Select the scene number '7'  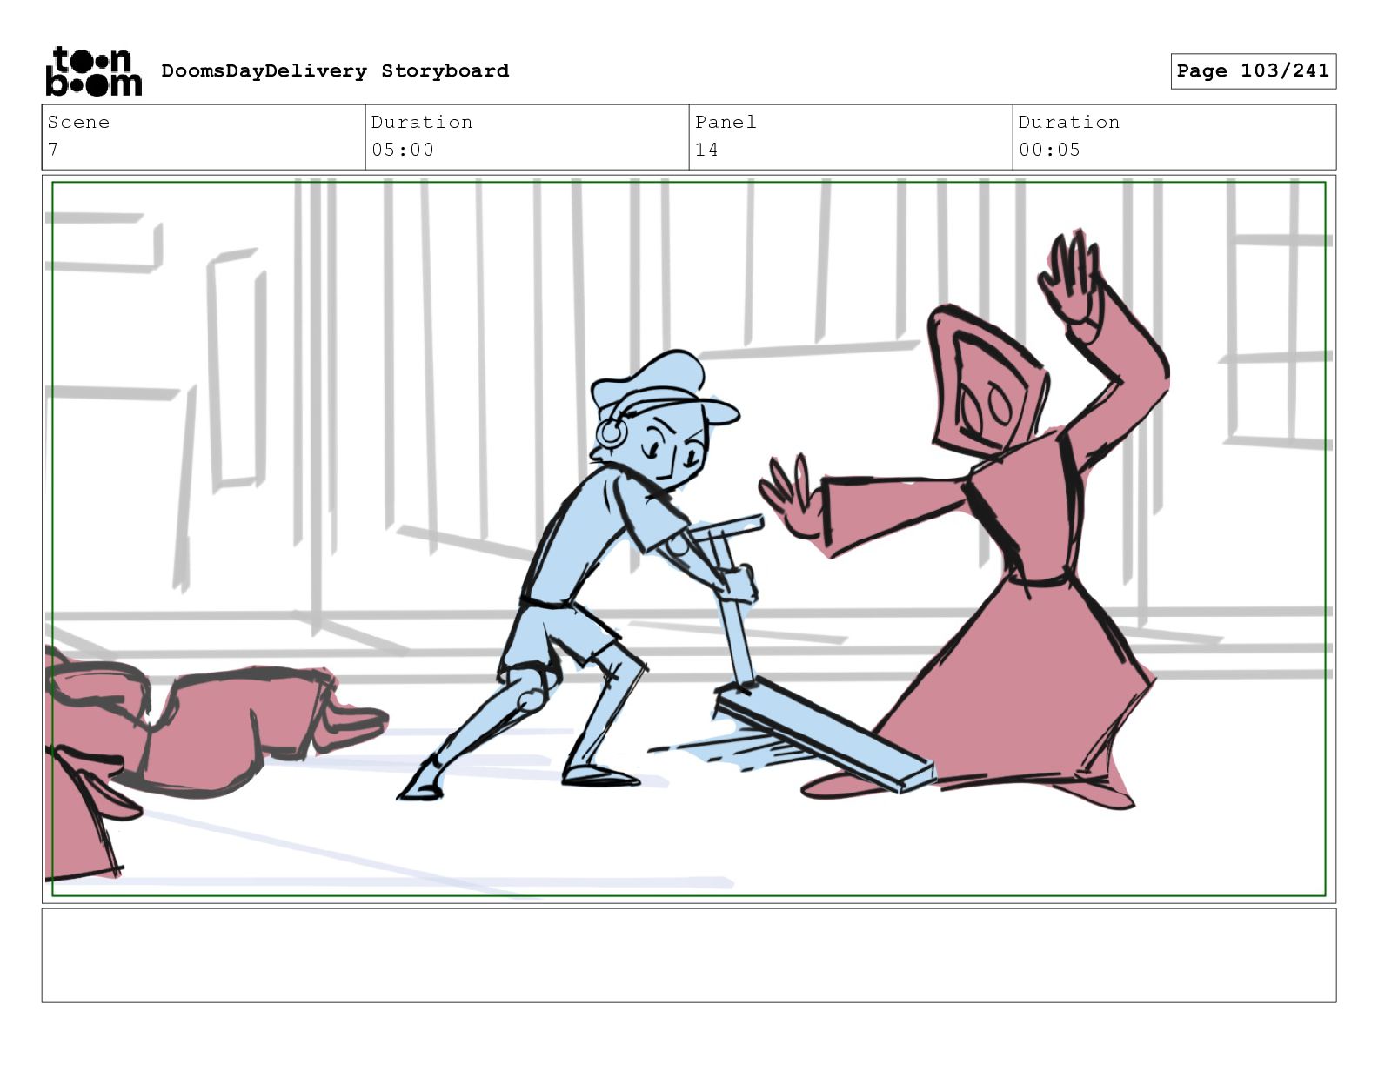(53, 150)
